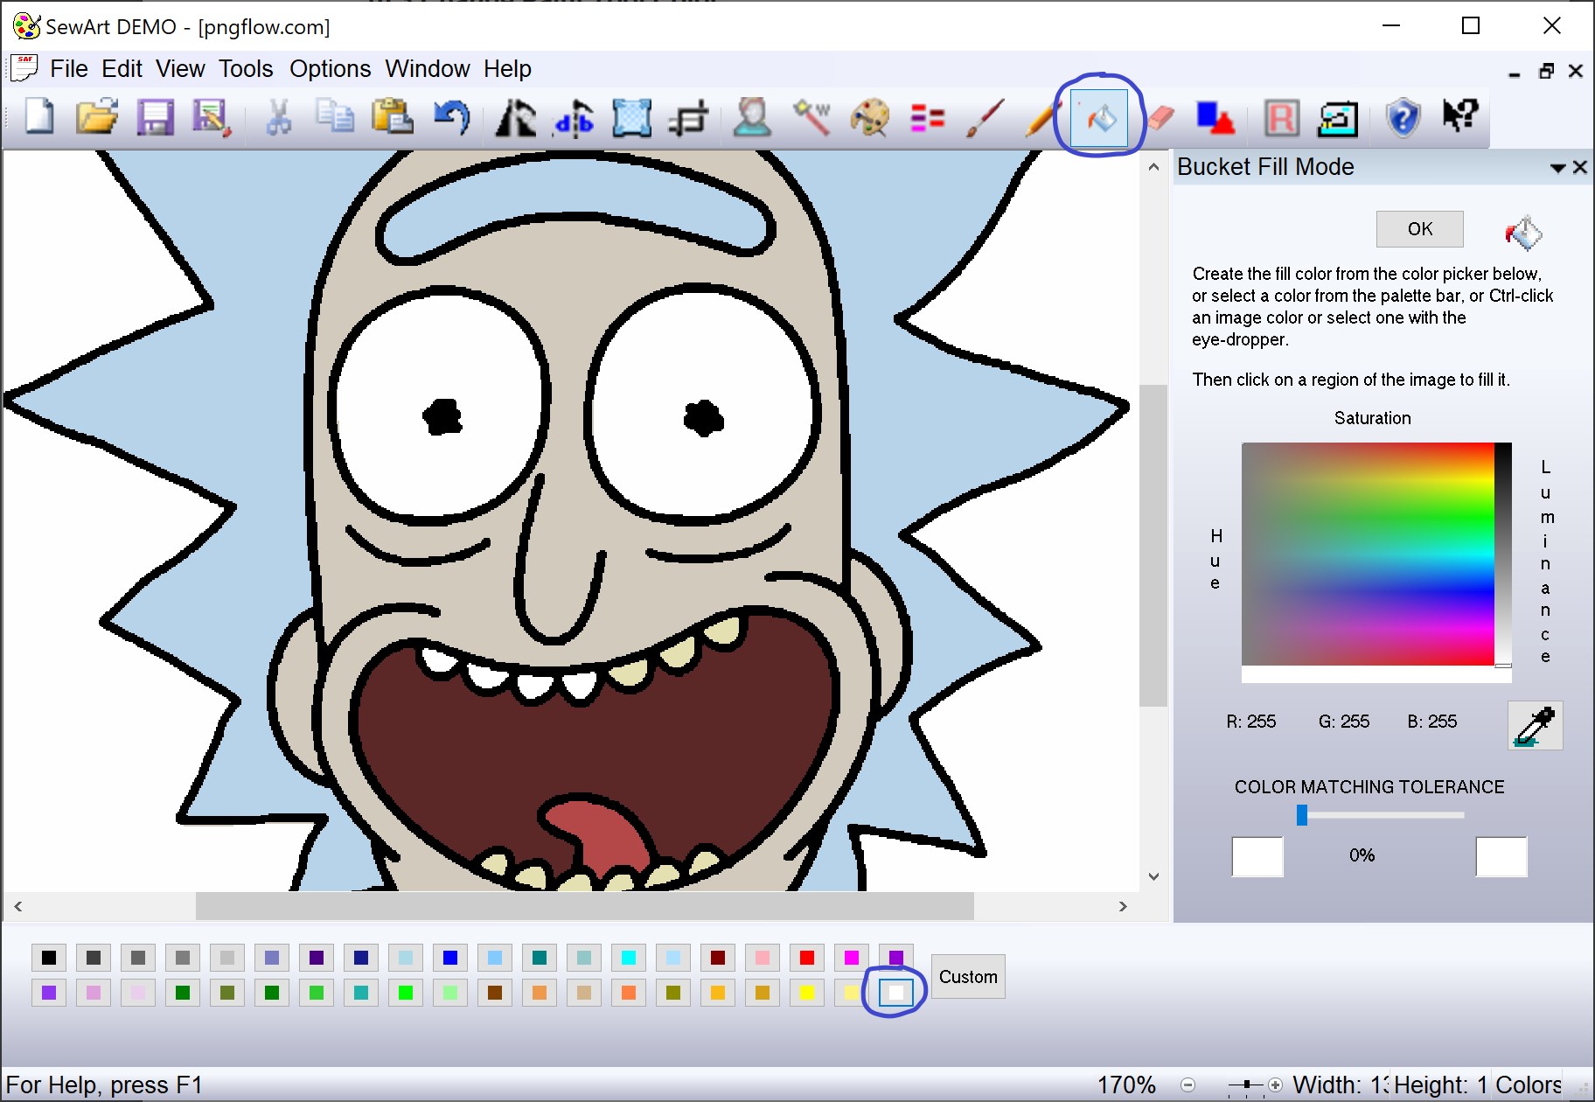Image resolution: width=1595 pixels, height=1102 pixels.
Task: Create a new blank document from toolbar
Action: tap(39, 117)
